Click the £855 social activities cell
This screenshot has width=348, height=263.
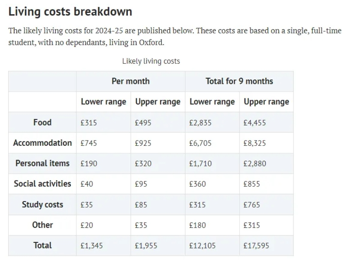coord(251,184)
